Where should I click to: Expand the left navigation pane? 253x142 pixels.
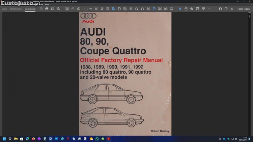[x=1, y=74]
